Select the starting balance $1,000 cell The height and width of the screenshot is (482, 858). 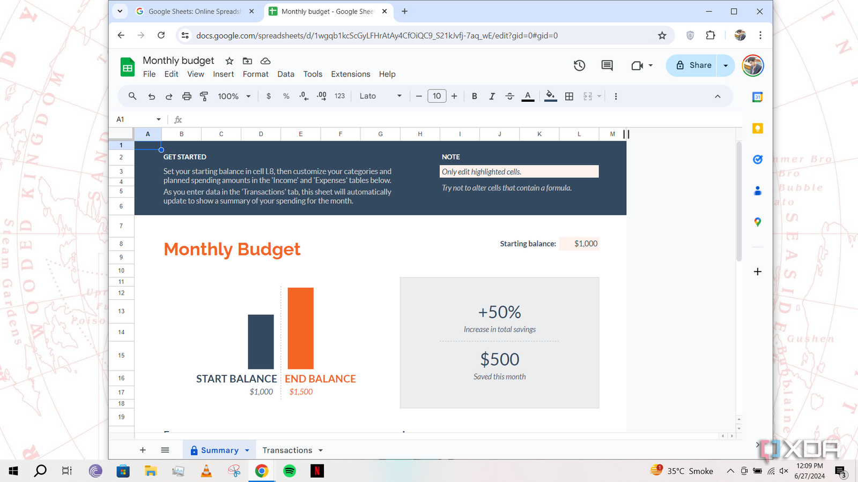pyautogui.click(x=579, y=244)
